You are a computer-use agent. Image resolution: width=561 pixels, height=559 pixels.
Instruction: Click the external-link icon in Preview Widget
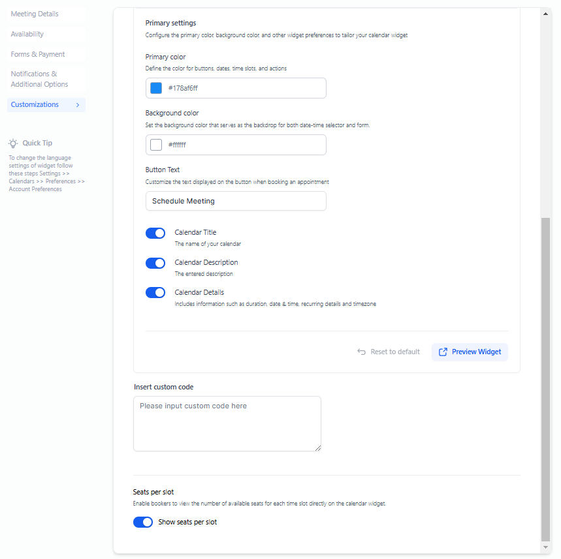(x=443, y=352)
